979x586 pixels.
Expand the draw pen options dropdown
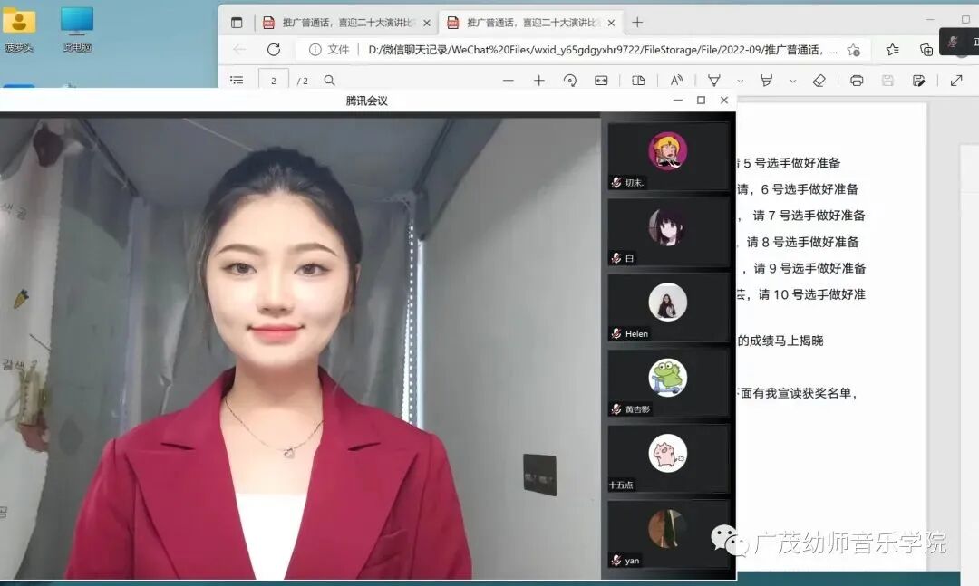[x=740, y=81]
